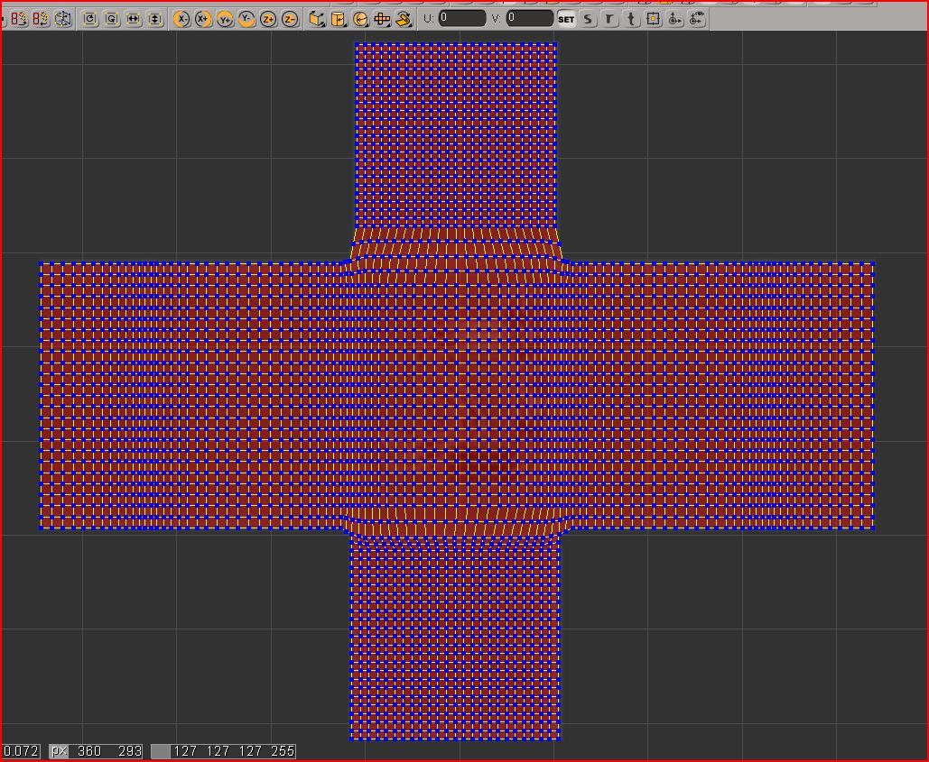
Task: Click inside the U coordinate input field
Action: coord(461,17)
